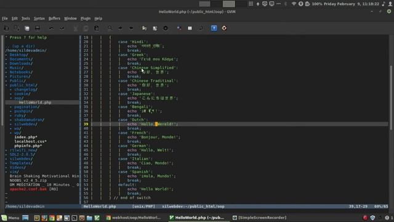The width and height of the screenshot is (394, 222).
Task: Open the Buffers menu
Action: 54,18
